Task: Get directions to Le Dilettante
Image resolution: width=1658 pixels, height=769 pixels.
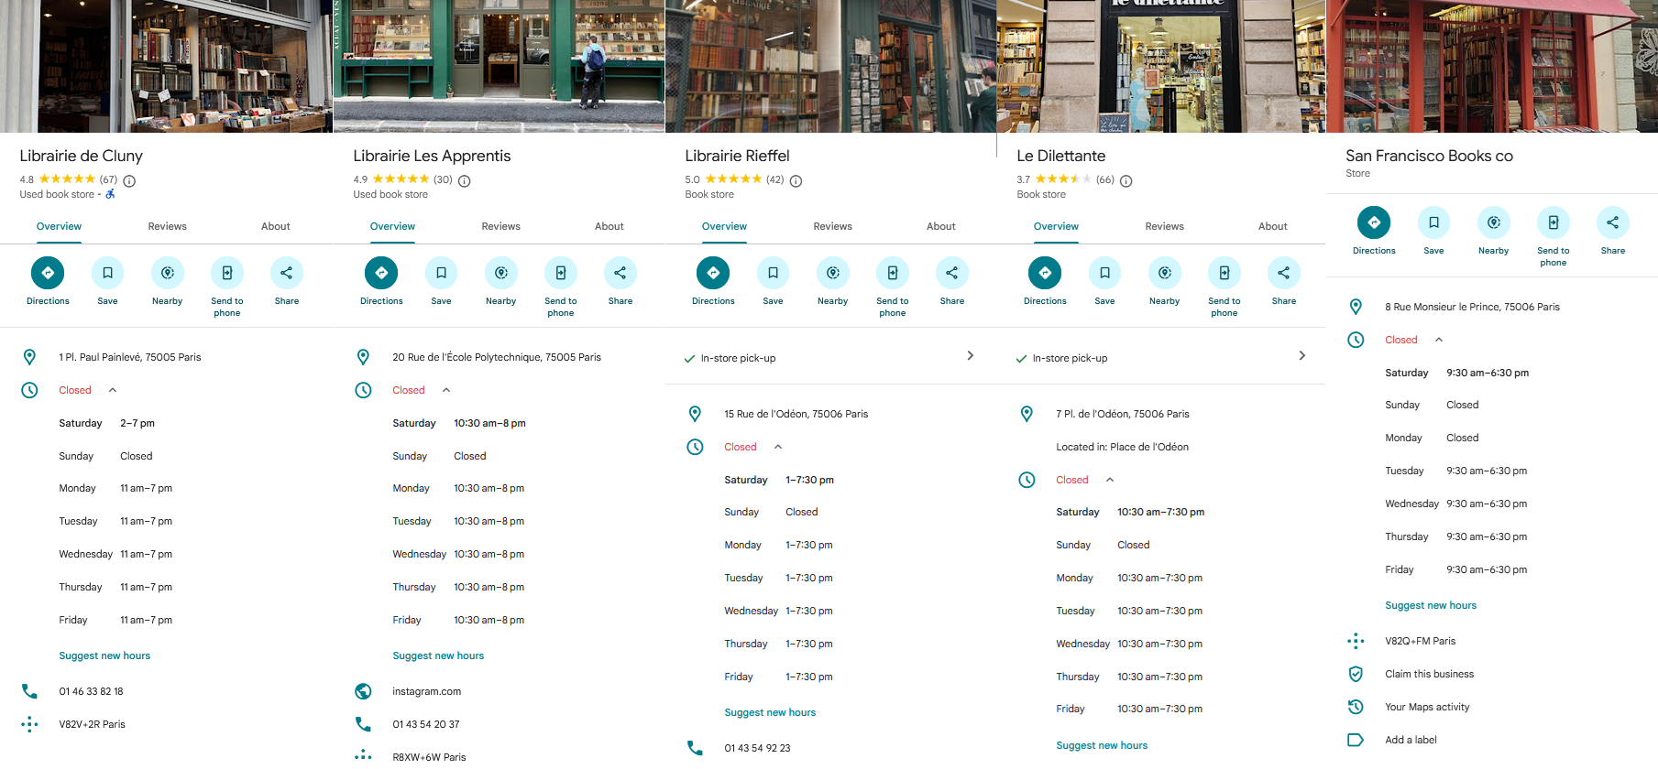Action: point(1045,273)
